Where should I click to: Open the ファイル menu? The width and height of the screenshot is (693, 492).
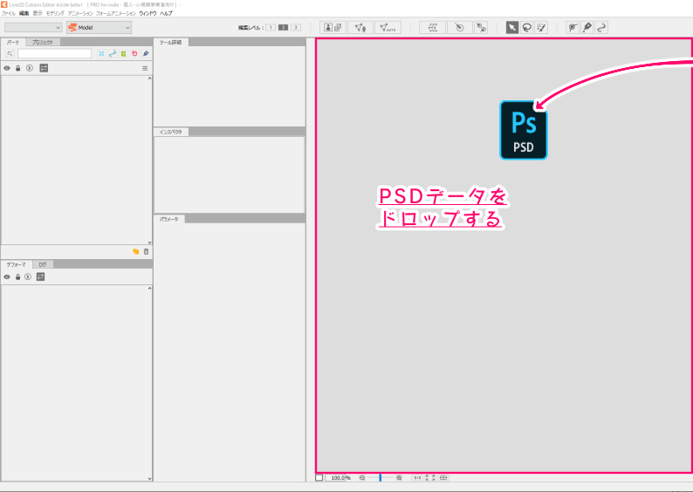8,13
